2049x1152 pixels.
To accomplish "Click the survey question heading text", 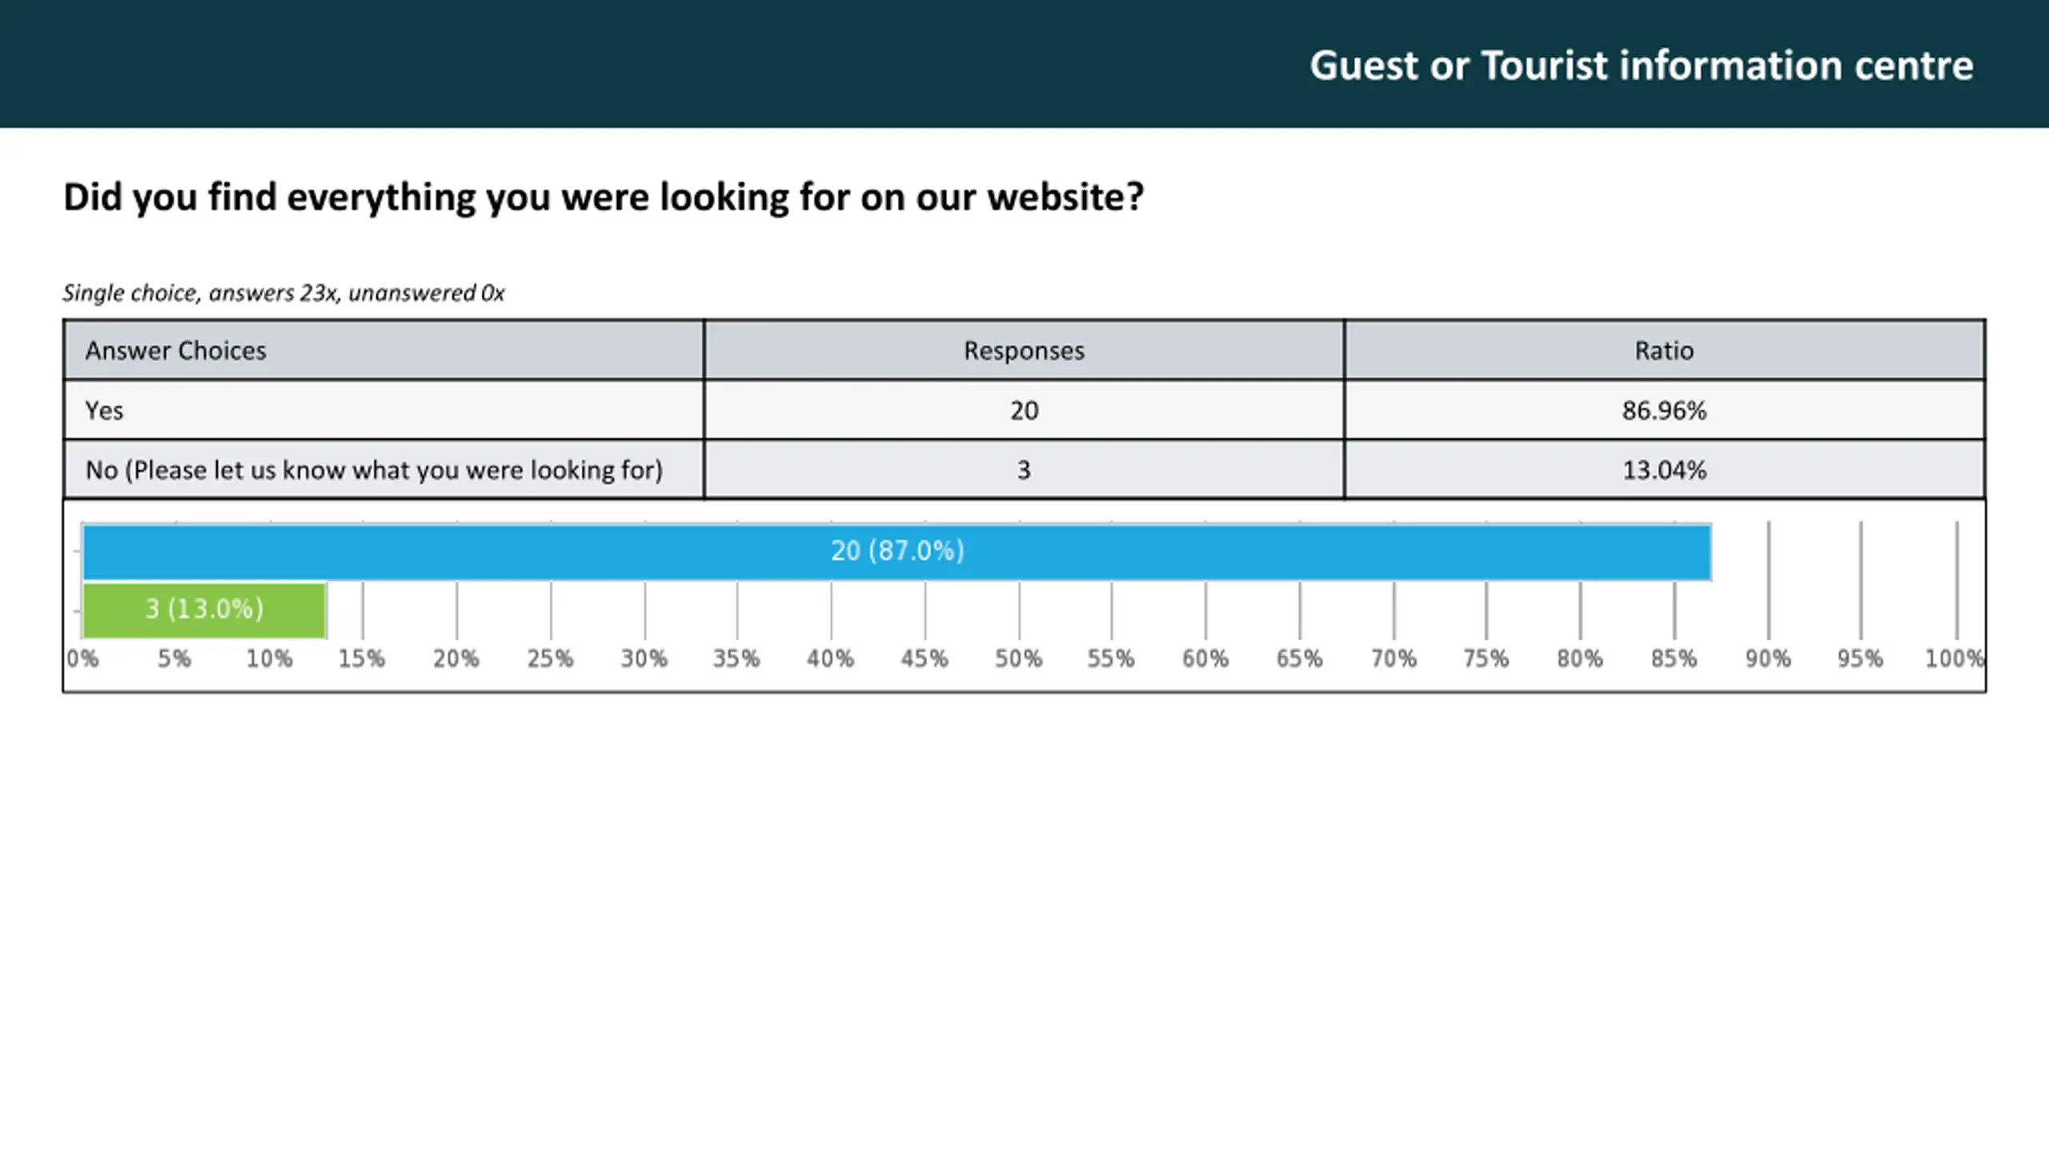I will pos(604,198).
